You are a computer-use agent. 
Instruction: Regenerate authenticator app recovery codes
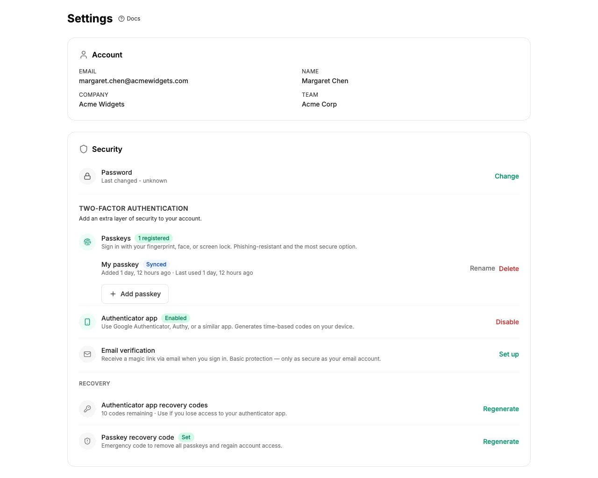(x=501, y=408)
